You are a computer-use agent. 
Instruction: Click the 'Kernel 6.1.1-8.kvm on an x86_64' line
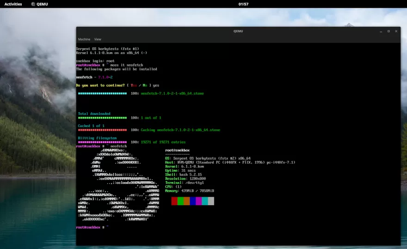[111, 53]
